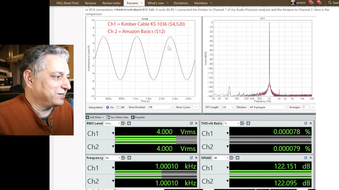Click Save Meter Data button
Image resolution: width=339 pixels, height=190 pixels.
point(117,117)
